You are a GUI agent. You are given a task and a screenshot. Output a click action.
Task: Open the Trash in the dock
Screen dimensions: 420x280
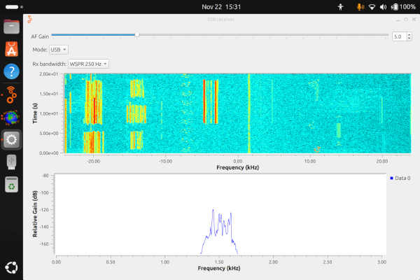click(11, 185)
